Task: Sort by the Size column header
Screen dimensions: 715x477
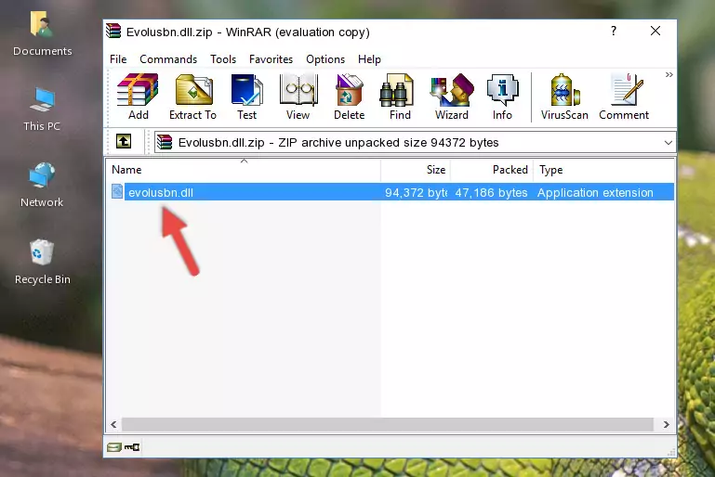Action: [416, 170]
